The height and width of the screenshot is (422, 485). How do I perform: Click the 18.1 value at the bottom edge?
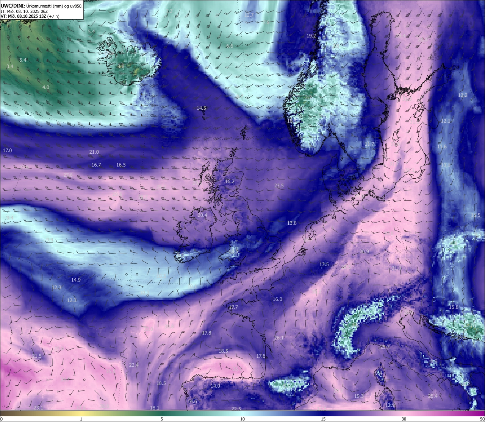(x=155, y=408)
